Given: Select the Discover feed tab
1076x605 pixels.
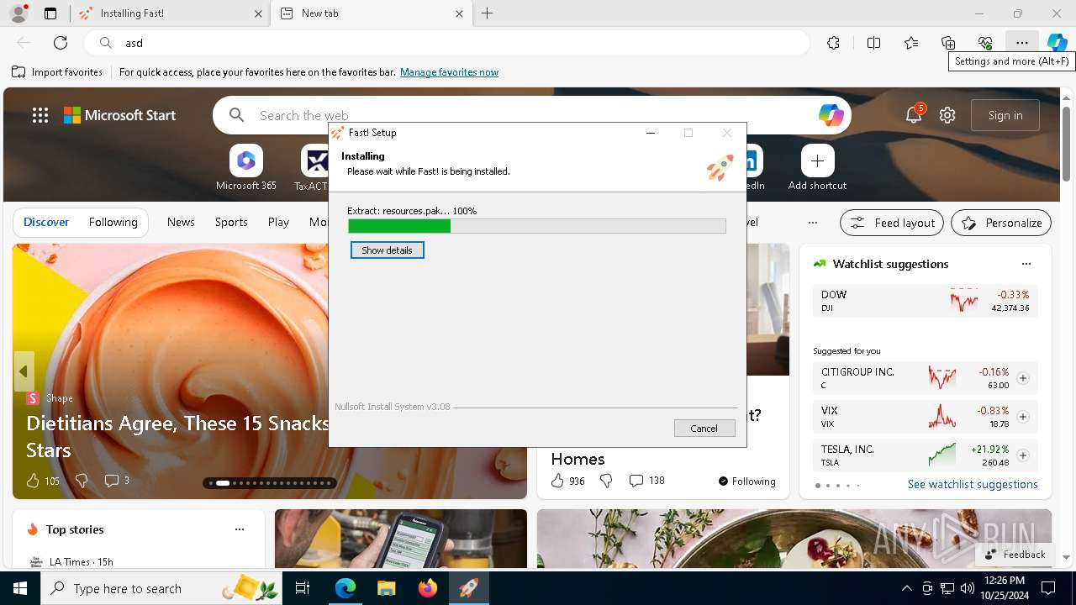Looking at the screenshot, I should [x=46, y=223].
